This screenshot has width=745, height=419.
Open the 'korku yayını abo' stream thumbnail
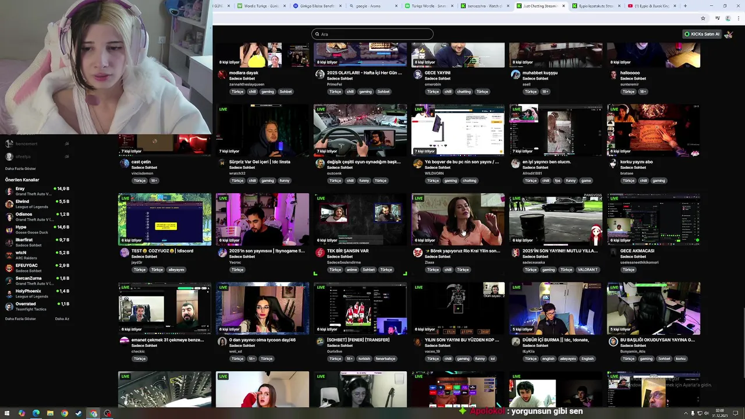pos(654,130)
